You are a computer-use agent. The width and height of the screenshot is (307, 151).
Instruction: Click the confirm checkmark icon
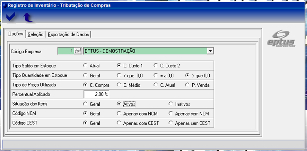pyautogui.click(x=11, y=17)
